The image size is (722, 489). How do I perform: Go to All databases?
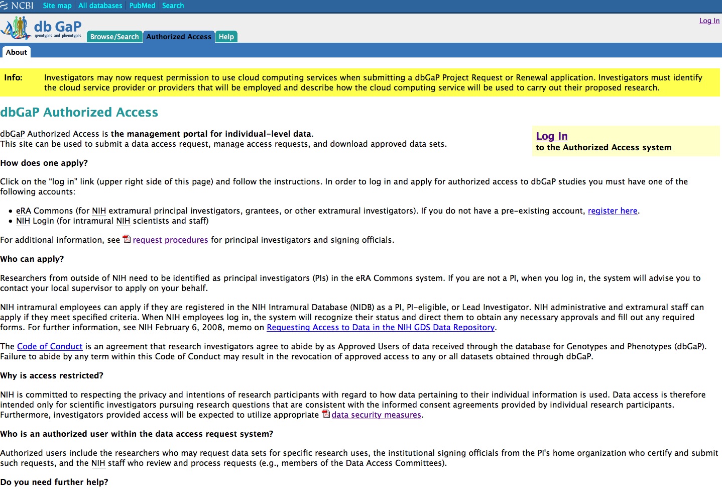click(100, 6)
